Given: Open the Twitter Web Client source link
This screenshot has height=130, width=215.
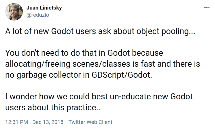Looking at the screenshot, I should pos(90,122).
